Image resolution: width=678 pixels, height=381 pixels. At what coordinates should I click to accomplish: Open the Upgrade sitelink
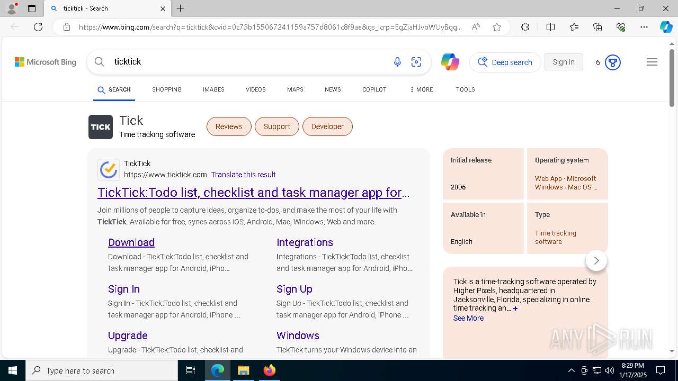(x=128, y=335)
